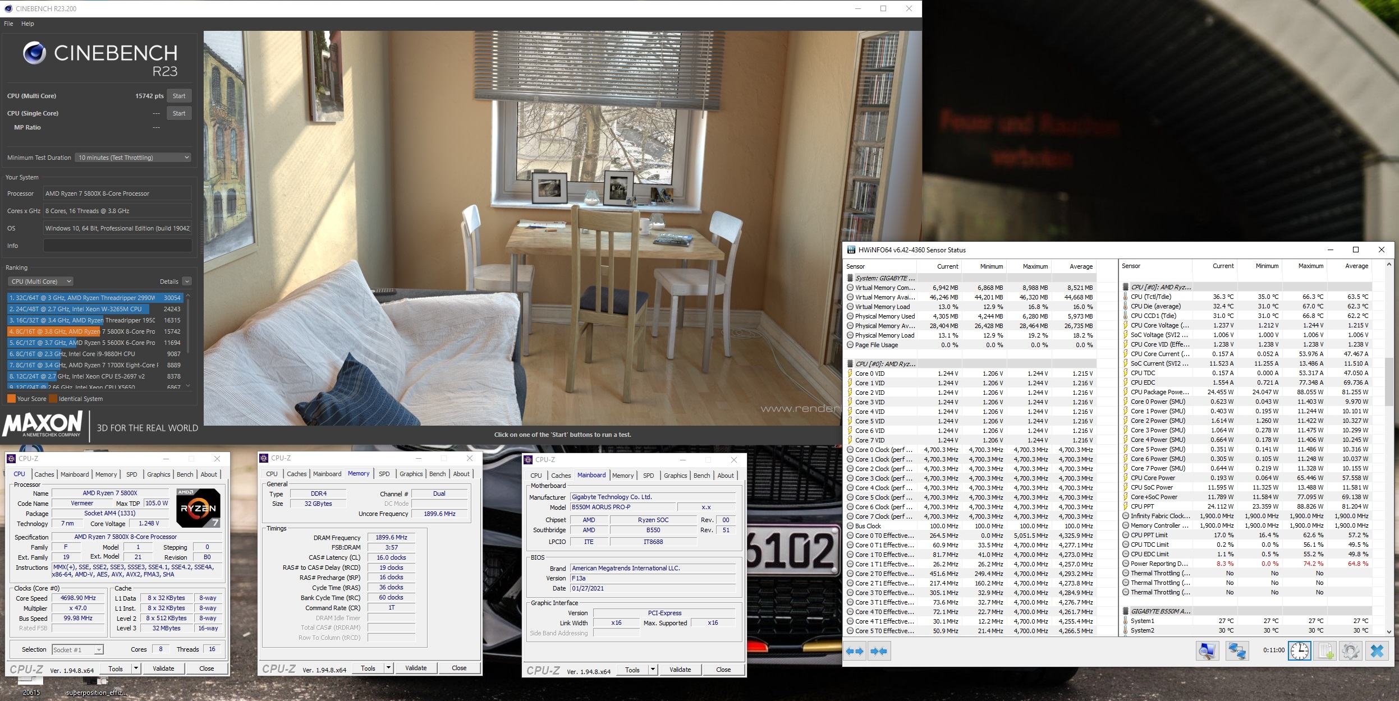Open superposition desktop shortcut icon
Image resolution: width=1399 pixels, height=701 pixels.
(96, 681)
